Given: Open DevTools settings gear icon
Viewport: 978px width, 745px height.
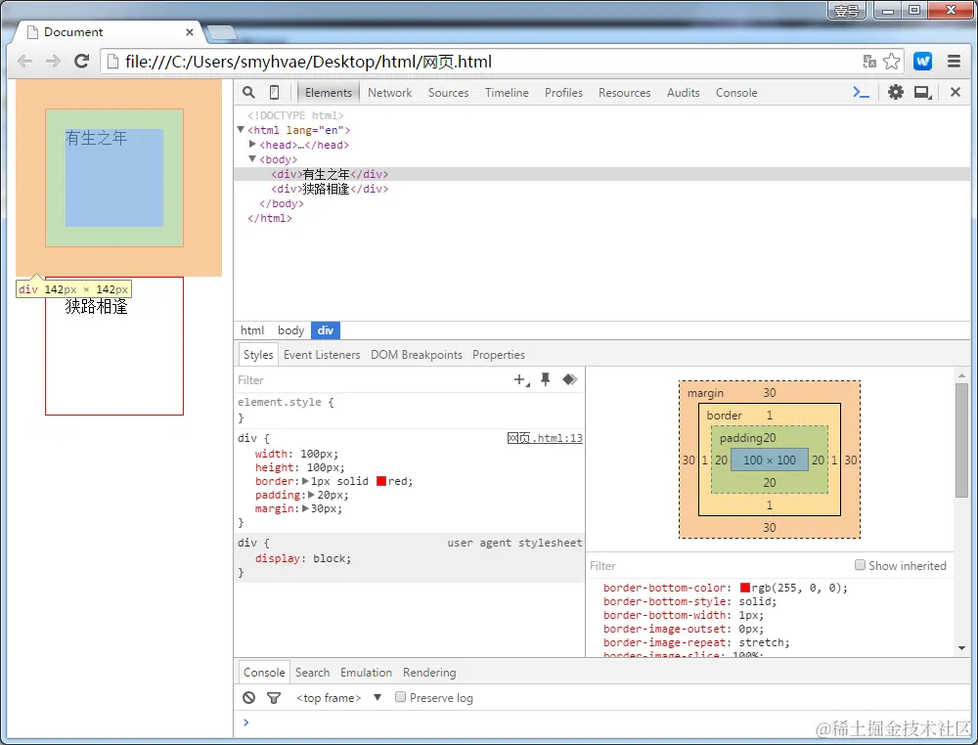Looking at the screenshot, I should coord(896,92).
